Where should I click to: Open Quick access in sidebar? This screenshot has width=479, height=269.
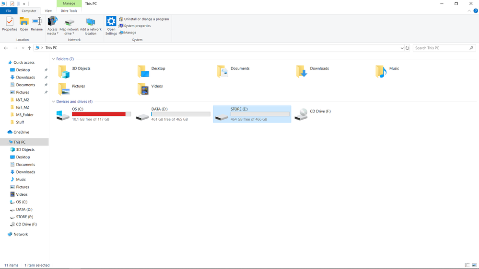pos(22,62)
